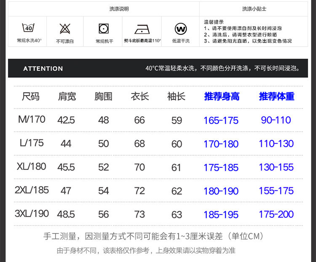Click the 熨斗底板最高温110° label
This screenshot has width=316, height=262.
tap(142, 41)
